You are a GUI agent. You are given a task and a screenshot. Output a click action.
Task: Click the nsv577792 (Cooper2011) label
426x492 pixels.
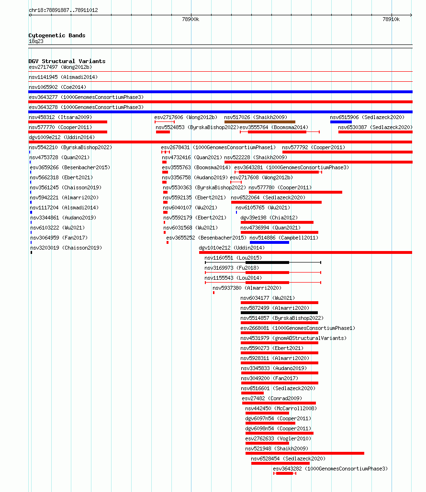tap(314, 147)
